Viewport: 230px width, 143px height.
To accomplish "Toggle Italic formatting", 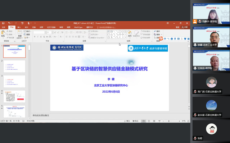I will pos(38,37).
